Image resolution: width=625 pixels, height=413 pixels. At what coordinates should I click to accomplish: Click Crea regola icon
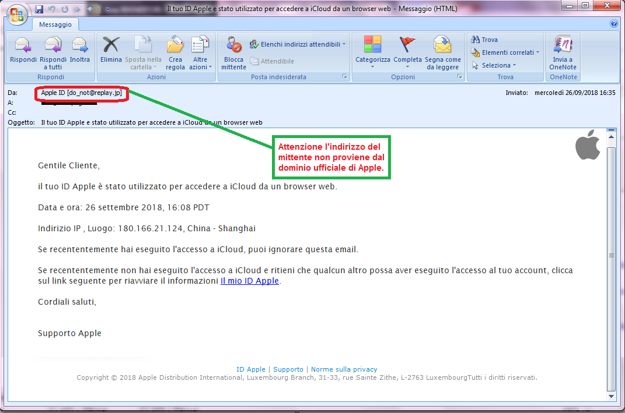coord(175,45)
